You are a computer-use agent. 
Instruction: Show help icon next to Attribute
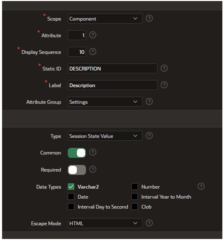pyautogui.click(x=93, y=35)
